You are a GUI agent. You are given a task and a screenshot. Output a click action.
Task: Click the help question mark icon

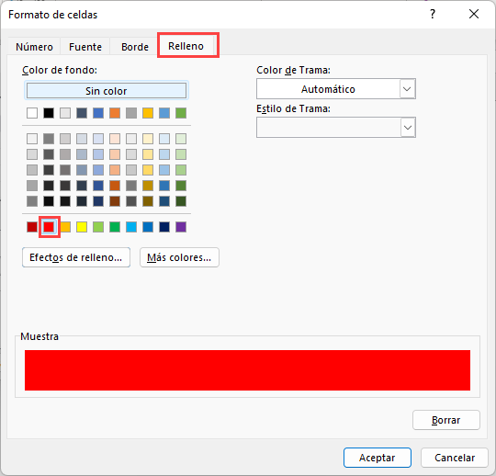click(x=433, y=14)
